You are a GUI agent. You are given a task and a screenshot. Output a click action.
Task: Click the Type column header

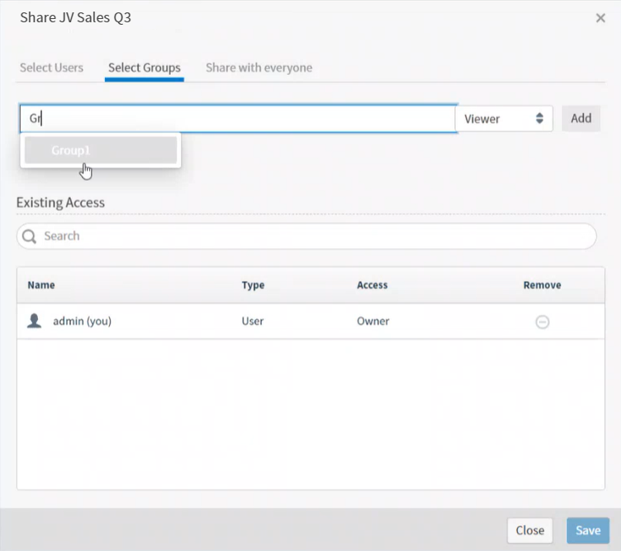(x=253, y=285)
